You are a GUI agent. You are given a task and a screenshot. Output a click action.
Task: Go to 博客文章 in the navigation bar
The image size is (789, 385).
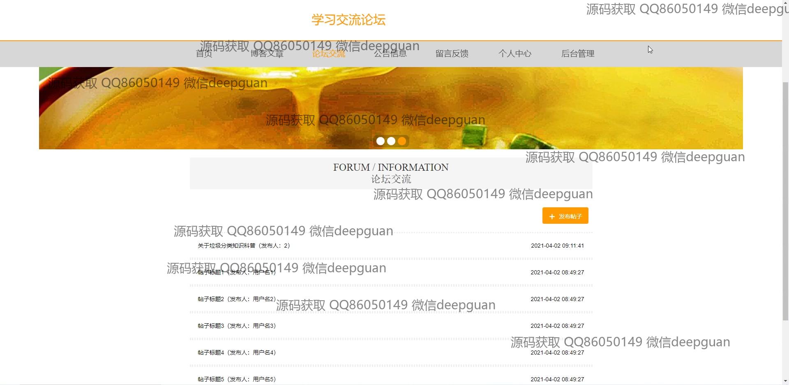coord(267,54)
